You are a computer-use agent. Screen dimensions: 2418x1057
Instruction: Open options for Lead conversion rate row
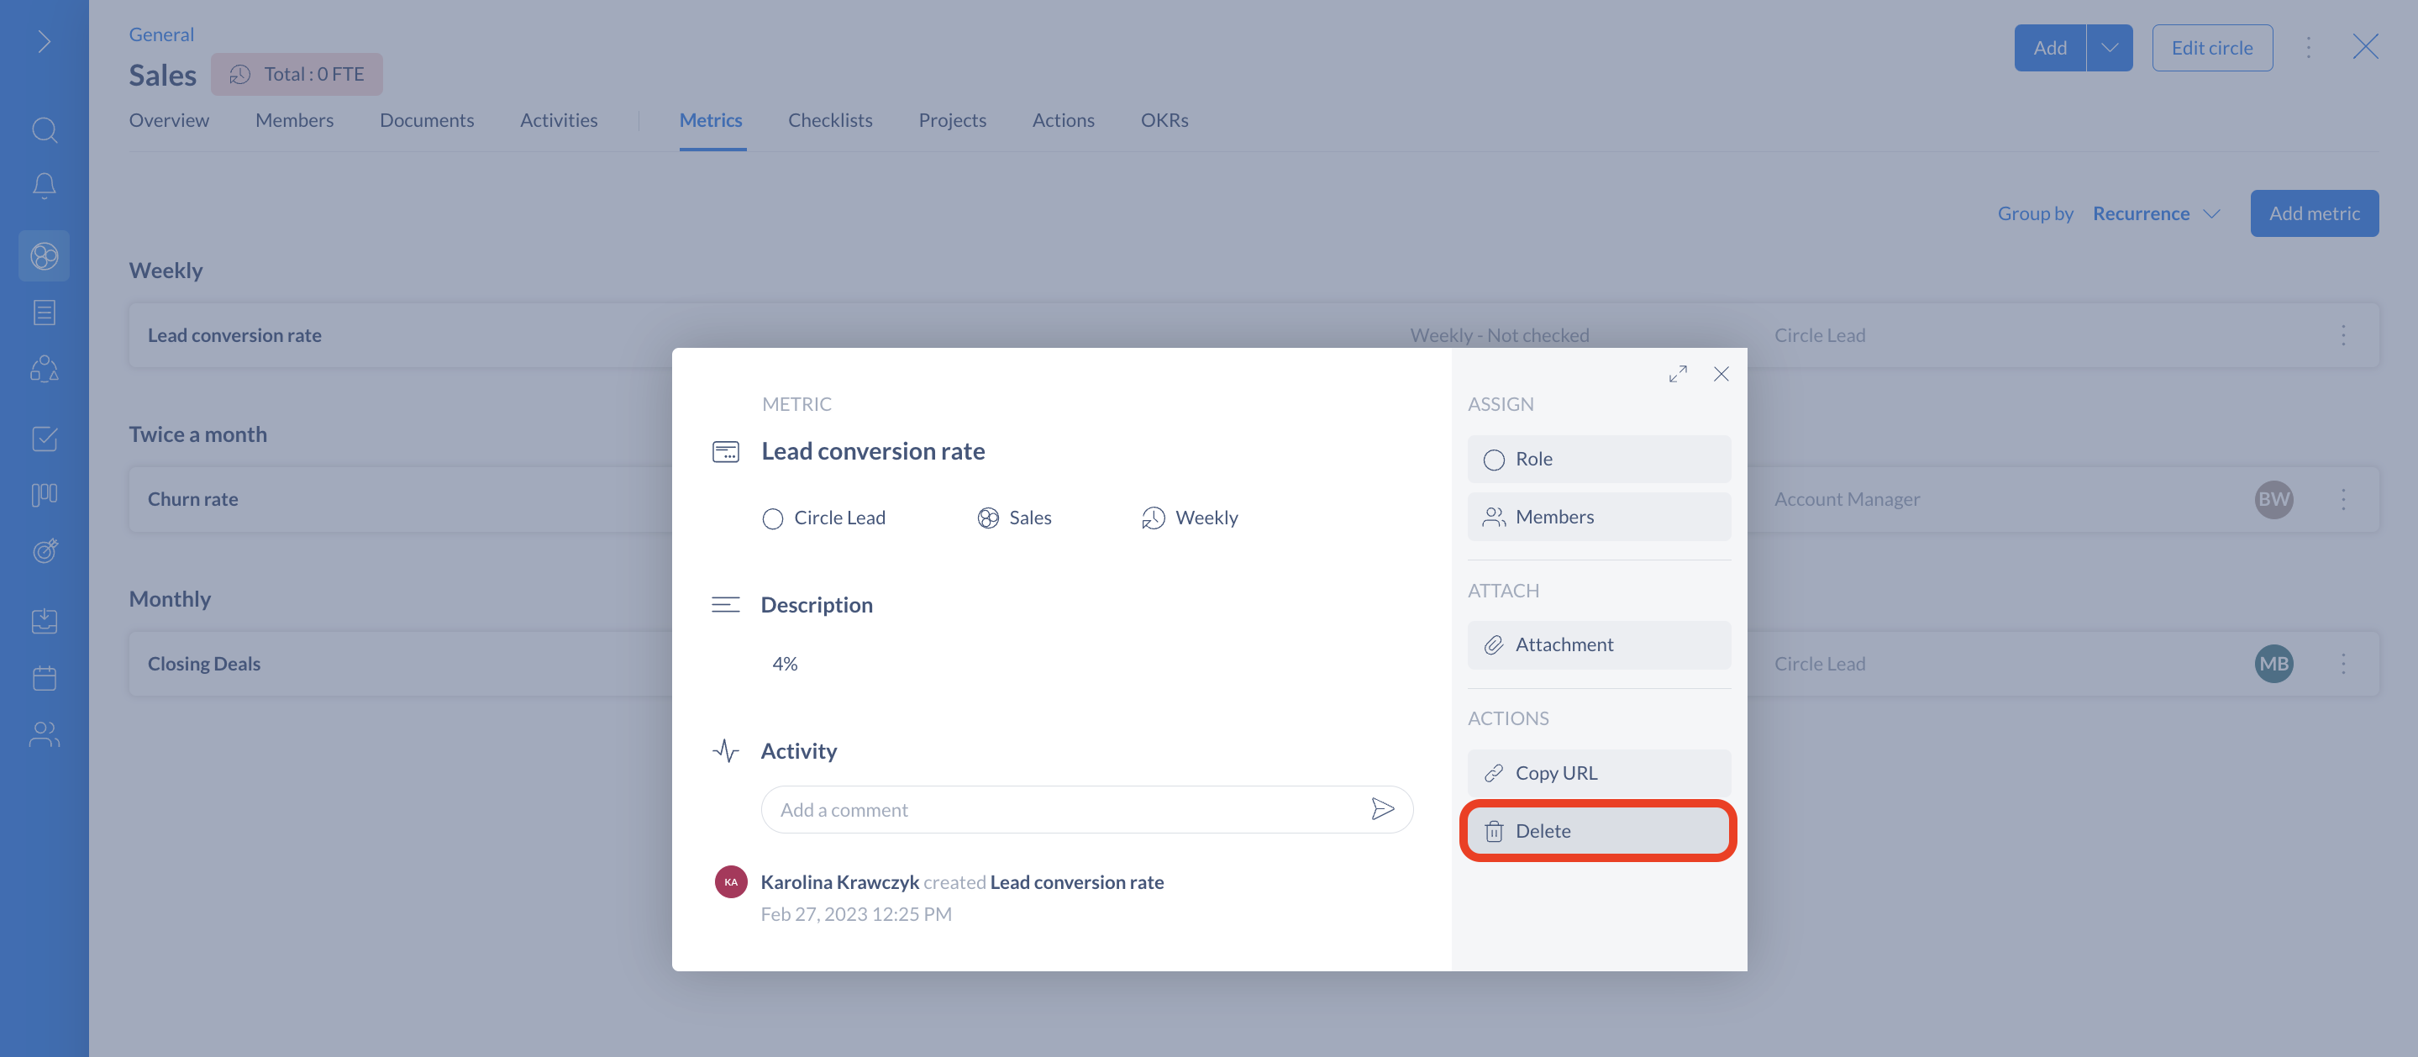2343,335
